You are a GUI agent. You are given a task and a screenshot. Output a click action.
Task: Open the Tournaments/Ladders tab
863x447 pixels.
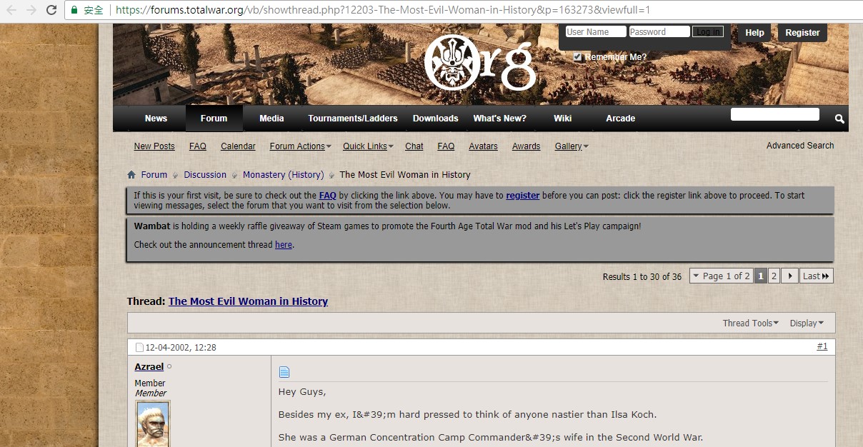pos(353,119)
